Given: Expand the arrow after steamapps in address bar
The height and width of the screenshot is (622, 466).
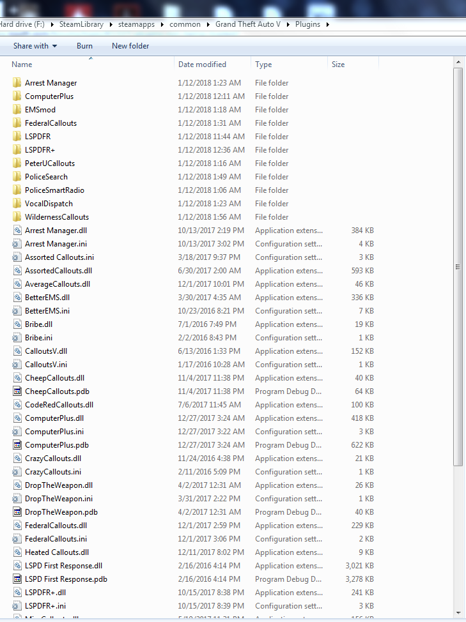Looking at the screenshot, I should tap(162, 25).
